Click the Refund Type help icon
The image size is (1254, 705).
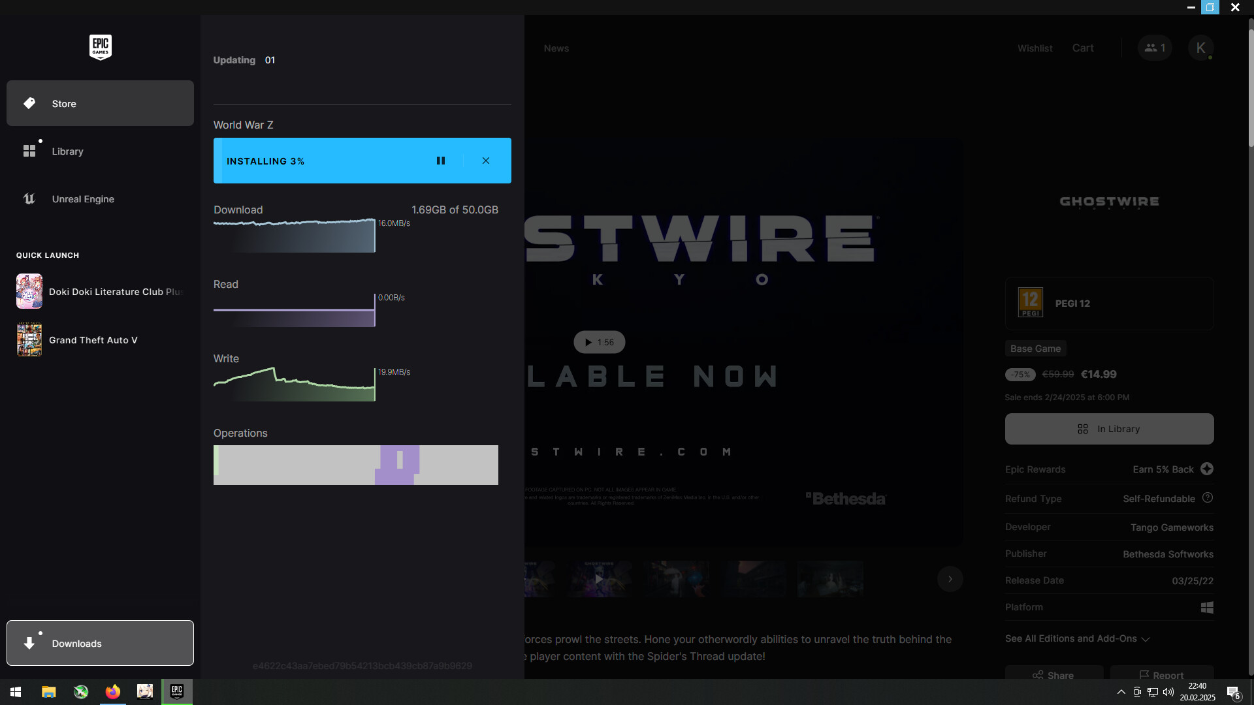click(x=1208, y=498)
